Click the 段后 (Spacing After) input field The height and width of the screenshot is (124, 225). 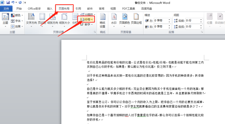pyautogui.click(x=192, y=27)
